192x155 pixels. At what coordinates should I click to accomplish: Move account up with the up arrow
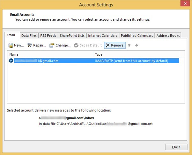click(129, 45)
